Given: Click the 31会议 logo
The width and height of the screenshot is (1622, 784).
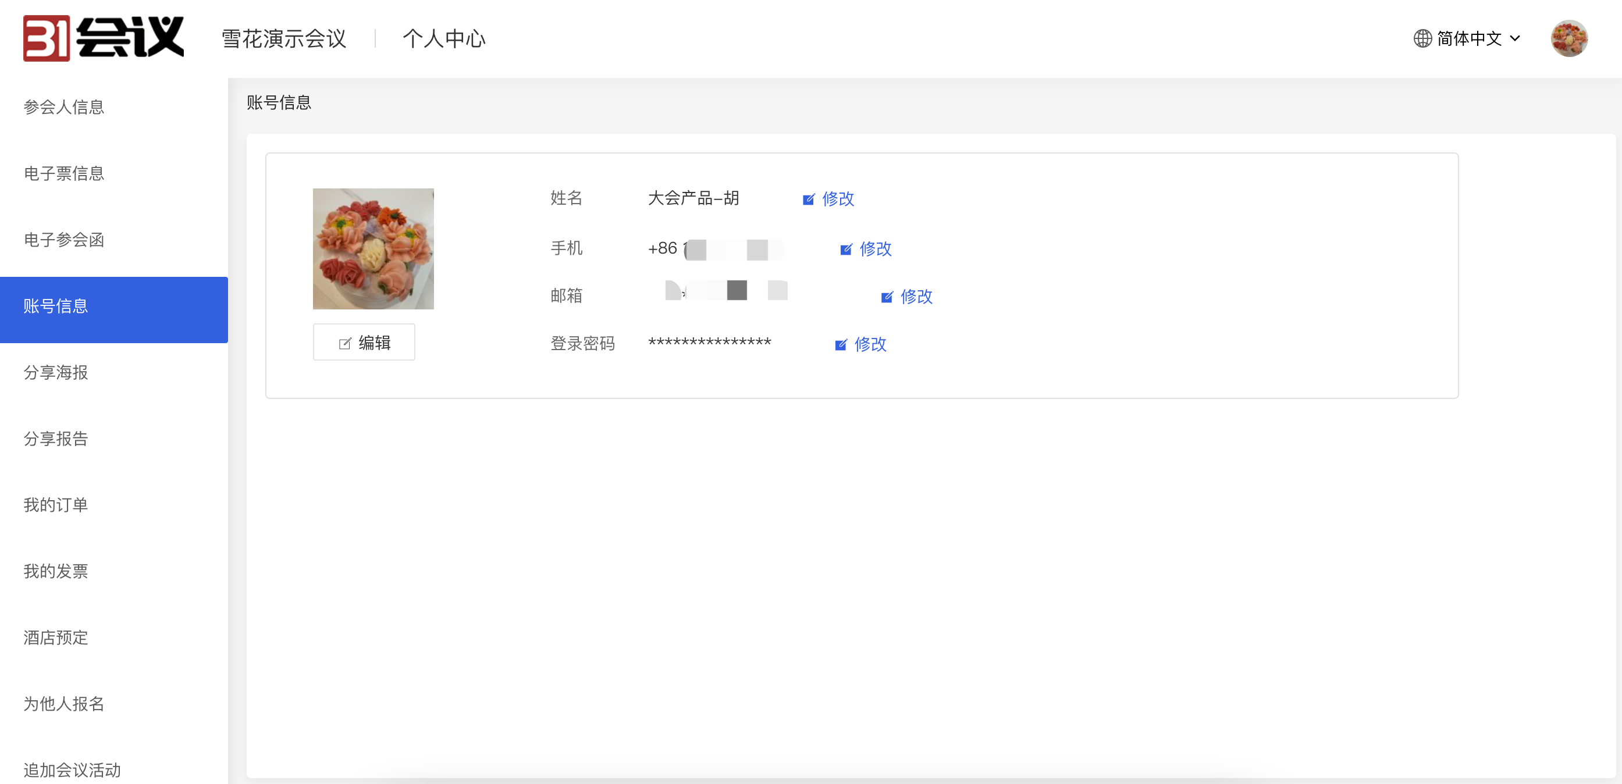Looking at the screenshot, I should pos(104,38).
